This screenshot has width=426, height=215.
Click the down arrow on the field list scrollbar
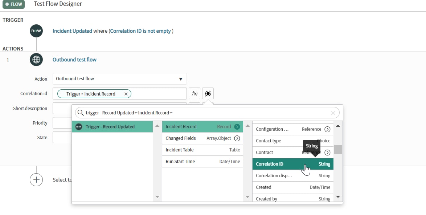[337, 197]
